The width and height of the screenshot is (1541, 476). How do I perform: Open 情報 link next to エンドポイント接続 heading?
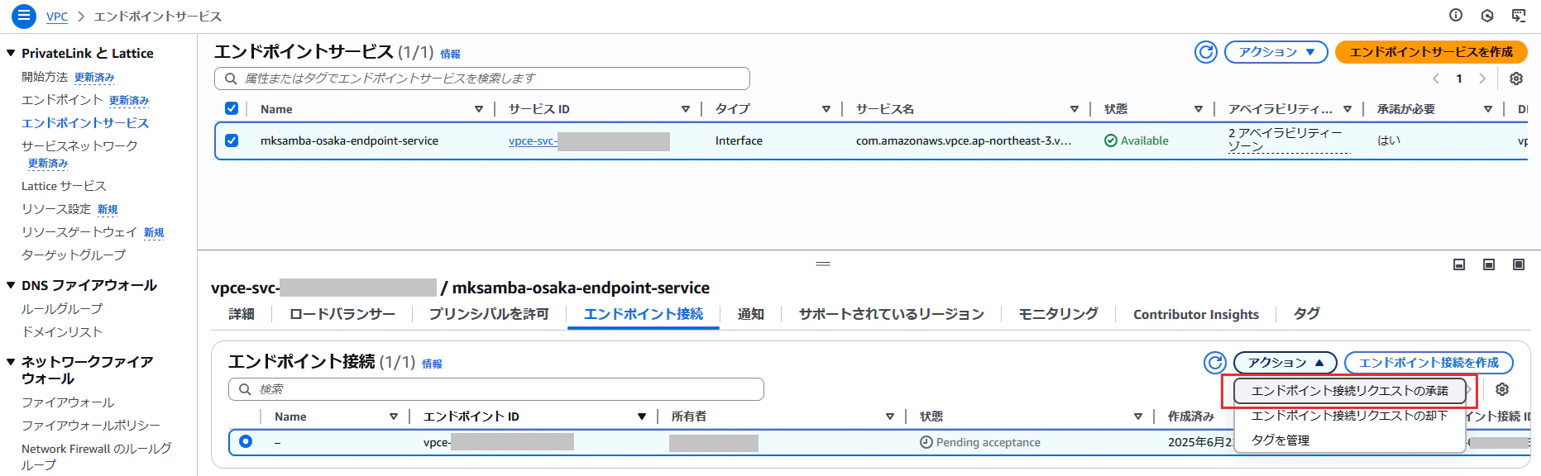pos(432,364)
